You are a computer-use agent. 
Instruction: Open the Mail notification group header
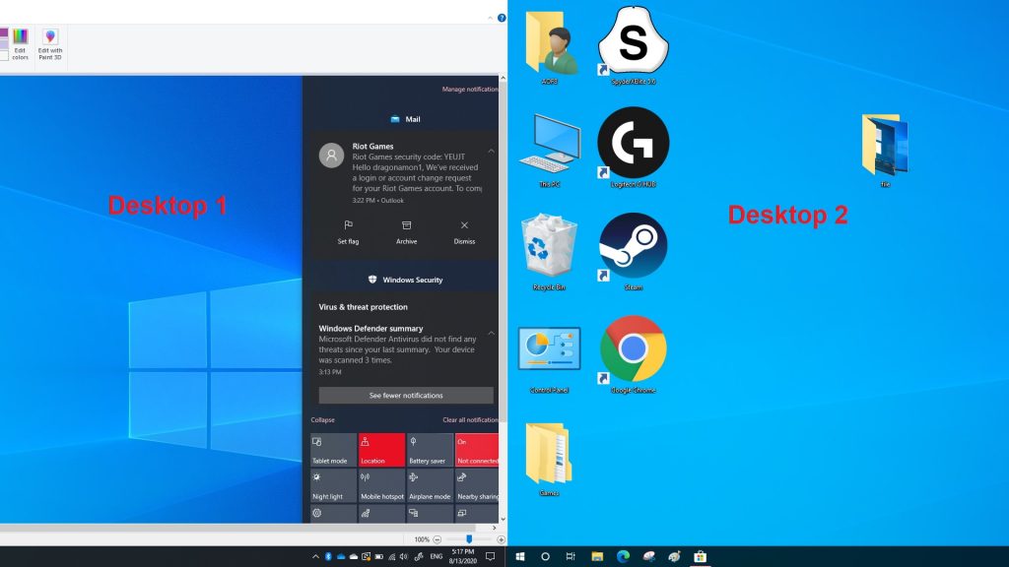pos(405,119)
